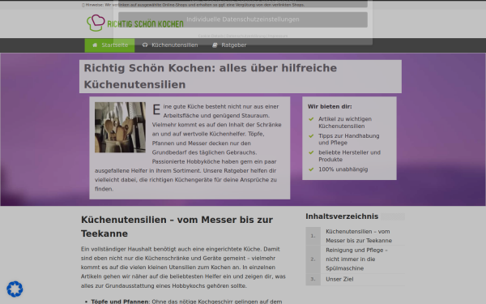The image size is (486, 304).
Task: Click the 'Richtig Schön Kochen: alles über hilfreiche Küchenutensilien' headline
Action: pos(210,76)
